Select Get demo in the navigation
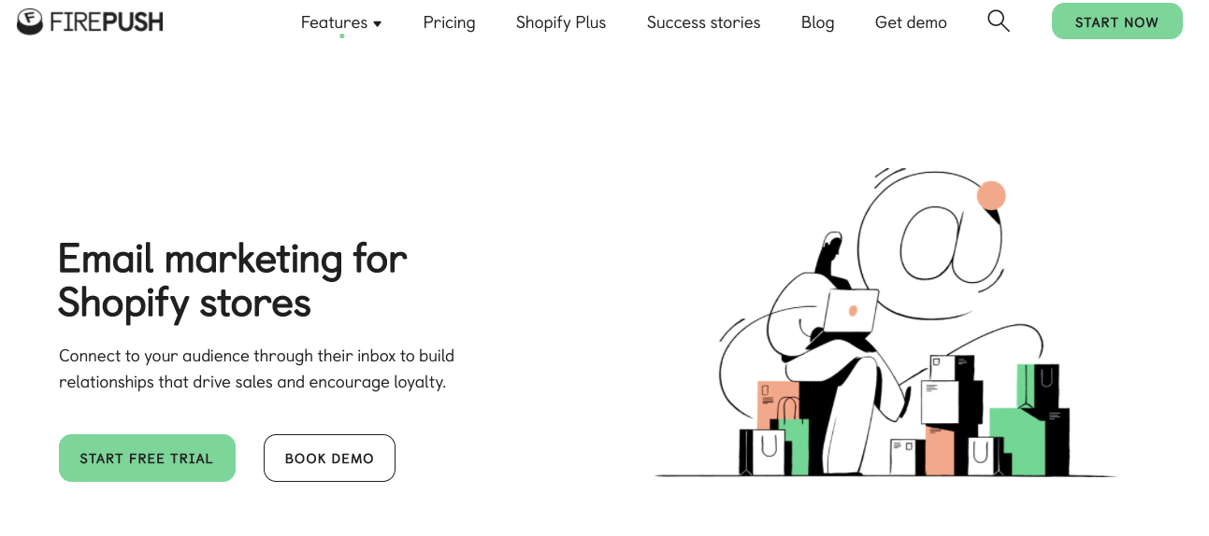 click(x=911, y=22)
